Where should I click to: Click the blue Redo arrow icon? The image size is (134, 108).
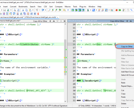click(x=43, y=10)
